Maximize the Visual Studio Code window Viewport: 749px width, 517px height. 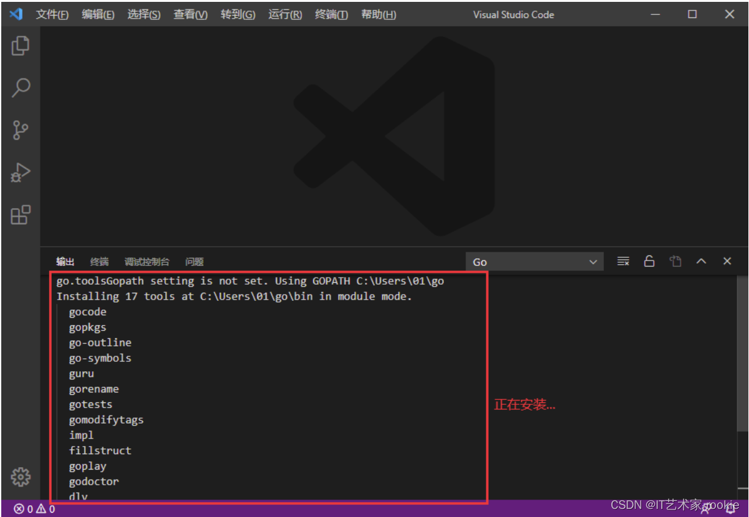click(692, 14)
